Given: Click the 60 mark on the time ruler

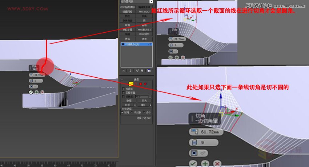Looking at the screenshot, I should pos(55,166).
